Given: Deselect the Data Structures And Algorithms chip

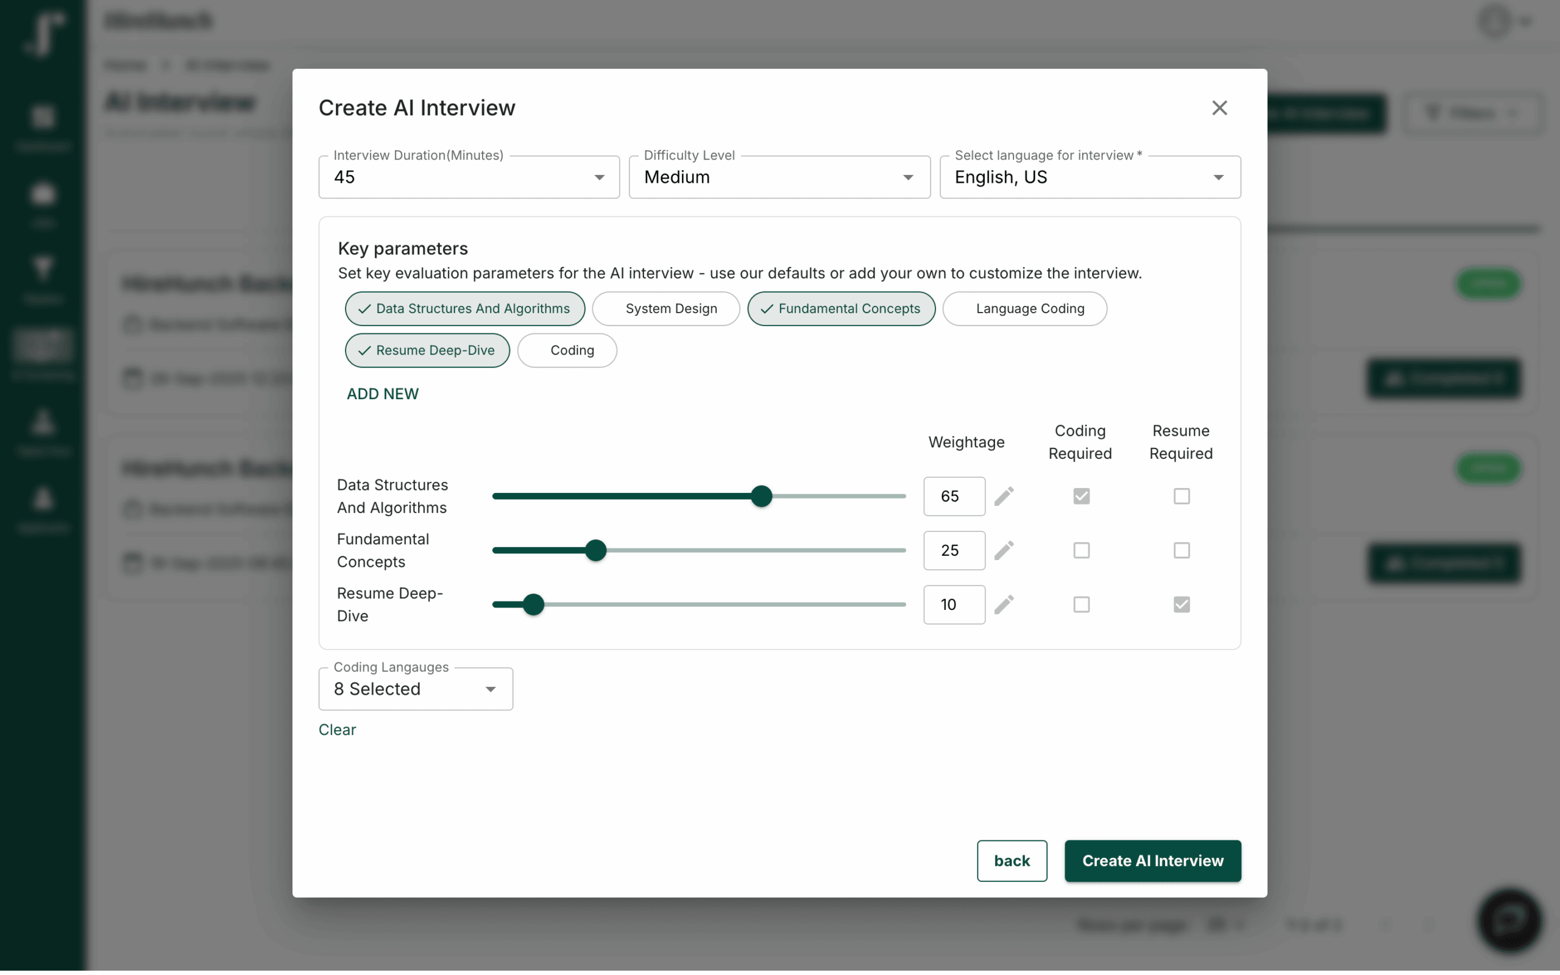Looking at the screenshot, I should pos(465,309).
